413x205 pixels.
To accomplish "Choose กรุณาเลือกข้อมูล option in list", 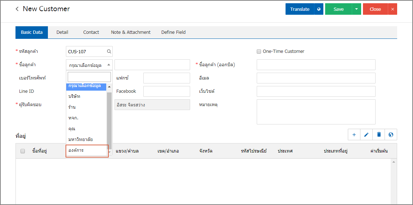I will (86, 87).
